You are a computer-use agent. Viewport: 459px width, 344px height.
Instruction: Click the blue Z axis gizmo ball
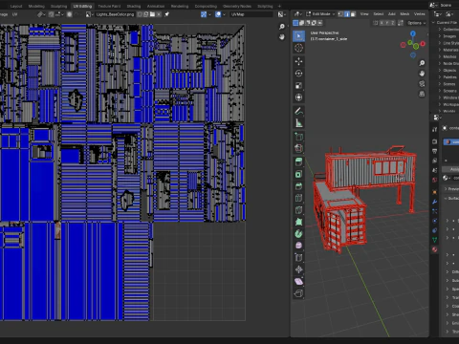[x=413, y=33]
